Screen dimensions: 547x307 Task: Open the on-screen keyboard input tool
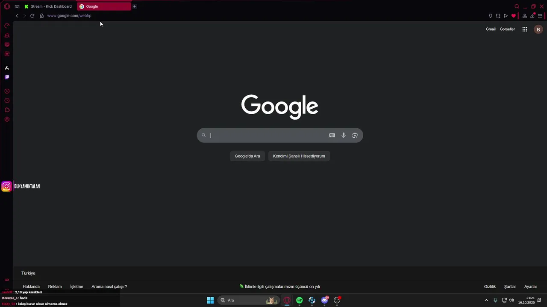point(332,135)
